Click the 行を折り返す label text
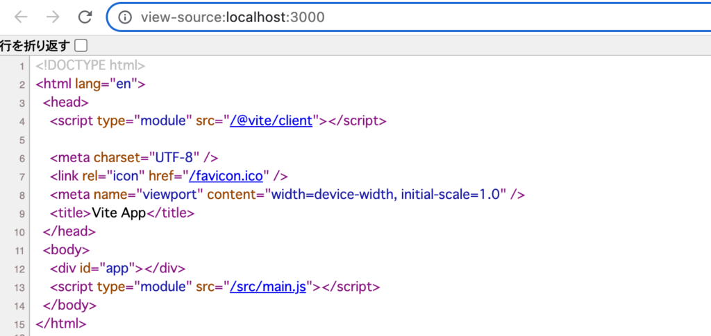The image size is (711, 336). 35,46
